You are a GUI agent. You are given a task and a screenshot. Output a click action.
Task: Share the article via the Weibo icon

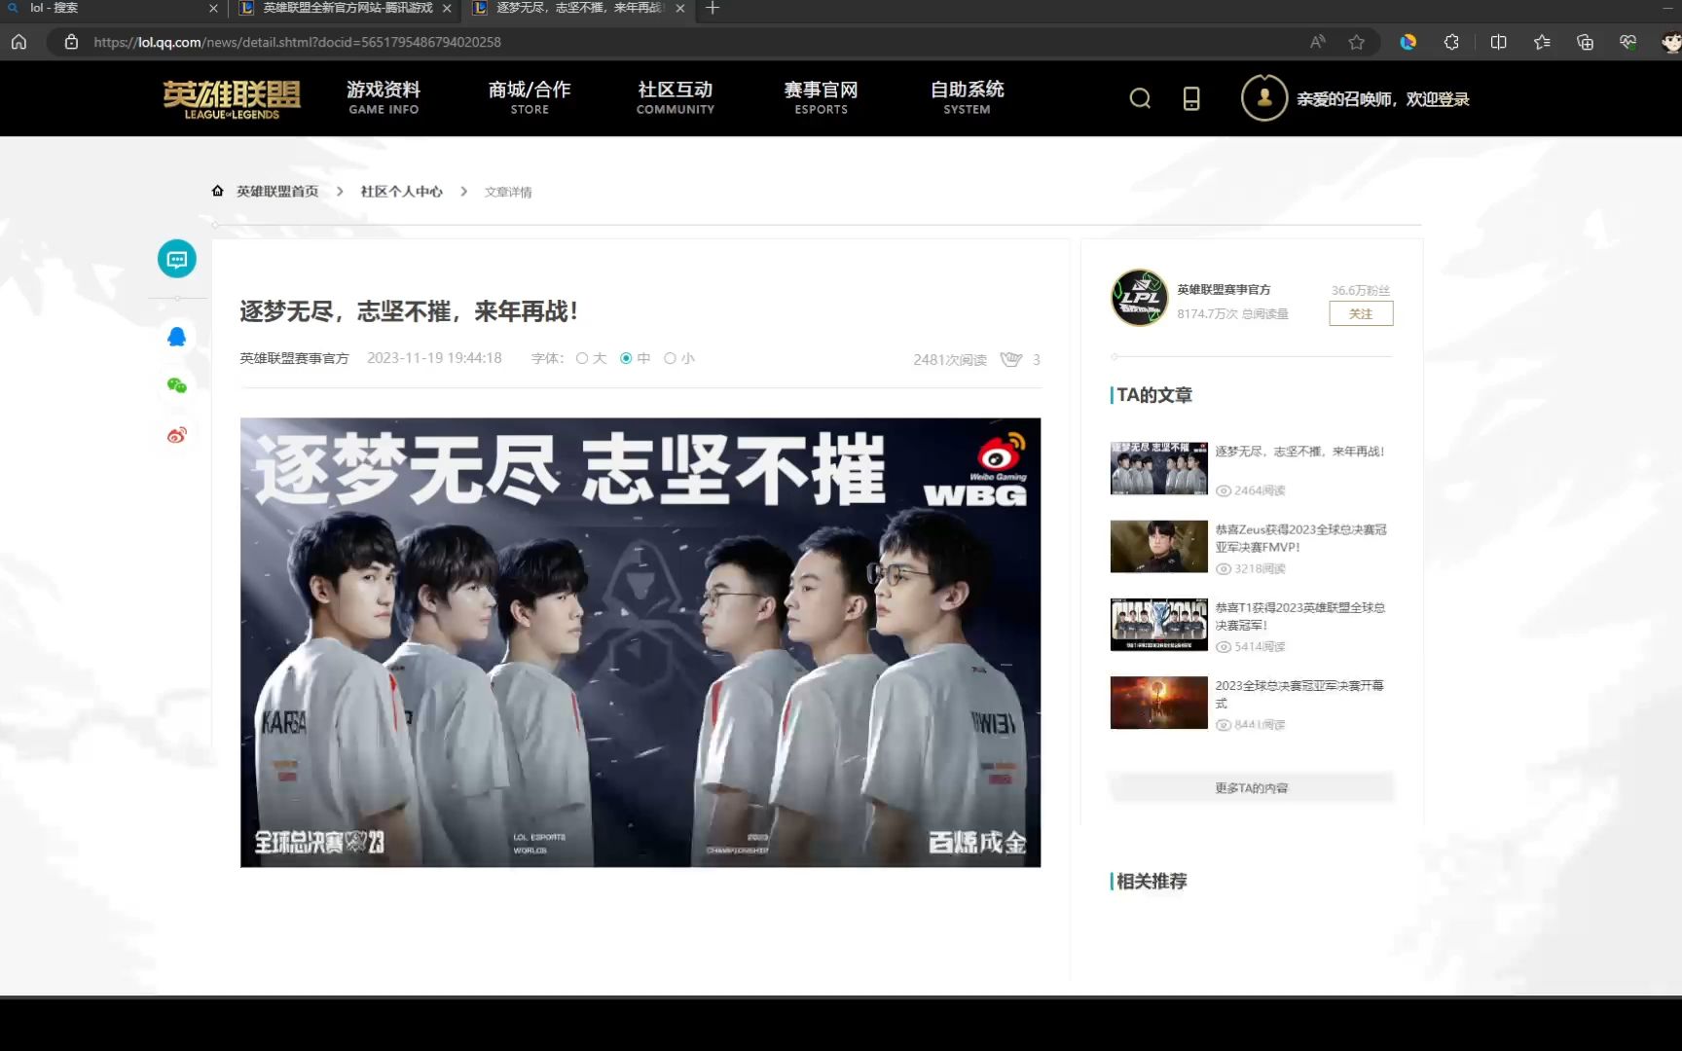click(176, 435)
